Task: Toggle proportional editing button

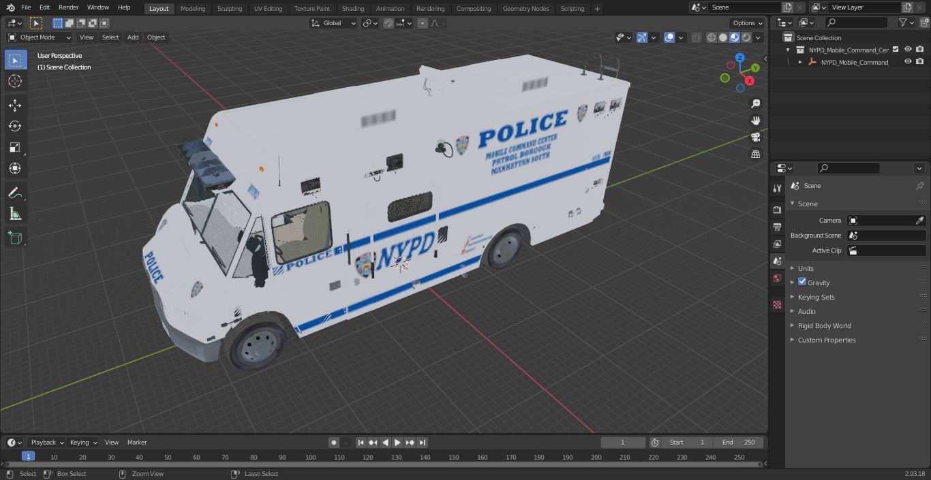Action: tap(423, 23)
